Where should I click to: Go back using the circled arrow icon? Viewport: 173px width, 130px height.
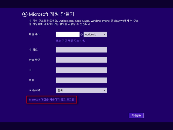click(x=25, y=14)
